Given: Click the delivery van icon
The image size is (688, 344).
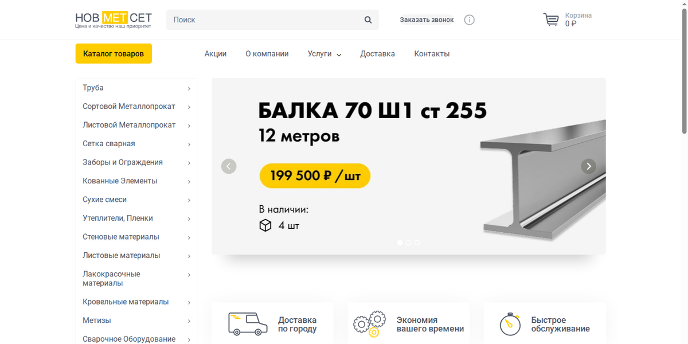Looking at the screenshot, I should [248, 324].
